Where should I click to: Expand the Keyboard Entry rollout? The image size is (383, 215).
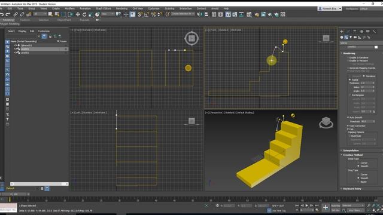[352, 189]
